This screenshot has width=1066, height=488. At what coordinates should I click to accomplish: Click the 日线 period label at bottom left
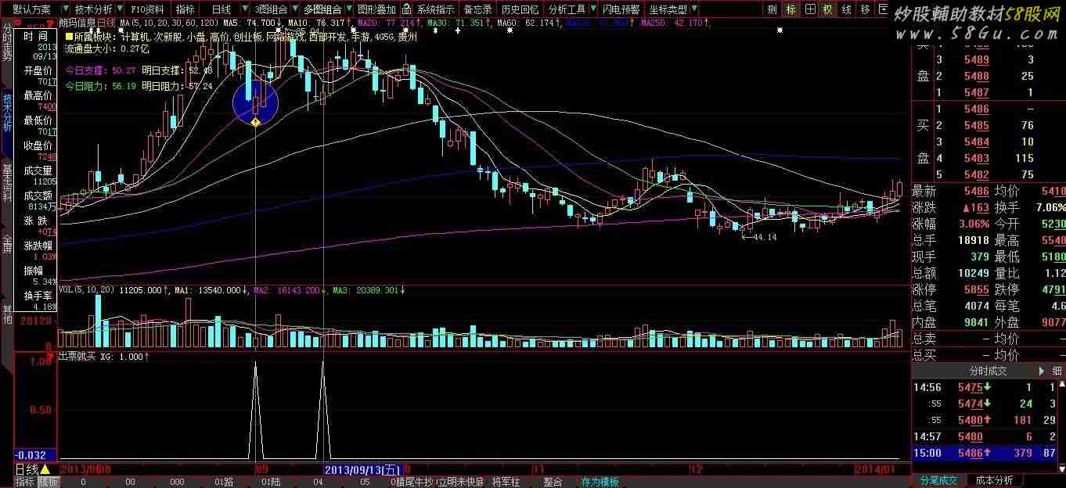tap(27, 469)
